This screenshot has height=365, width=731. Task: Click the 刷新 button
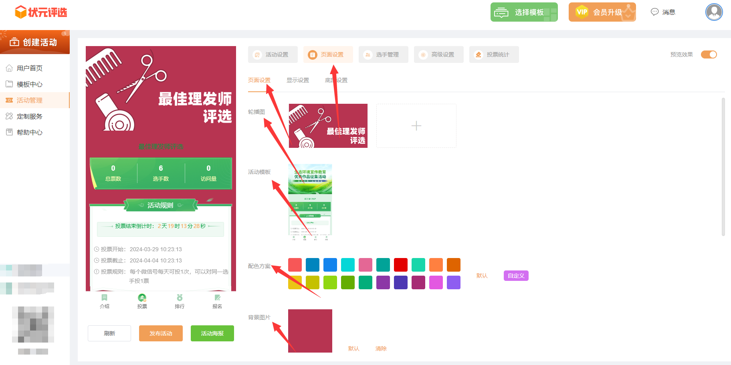click(x=109, y=333)
